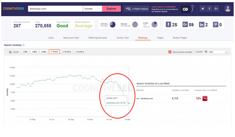Click the Google+ shares count icon

[185, 24]
